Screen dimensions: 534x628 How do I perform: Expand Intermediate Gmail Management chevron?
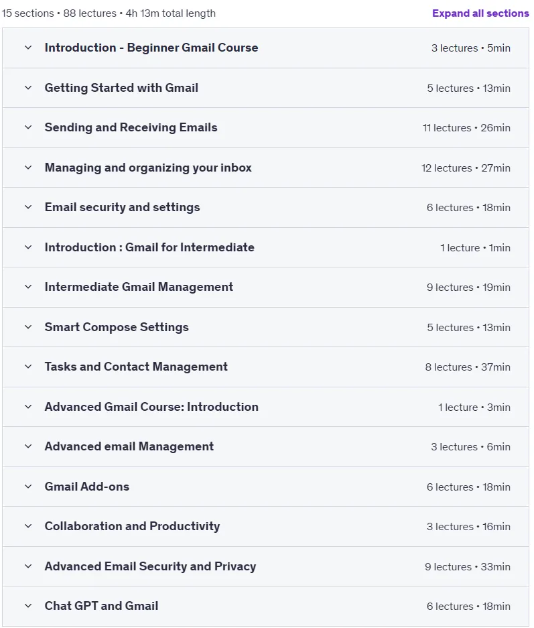28,287
